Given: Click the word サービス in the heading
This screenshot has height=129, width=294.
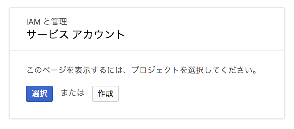Looking at the screenshot, I should tap(47, 35).
